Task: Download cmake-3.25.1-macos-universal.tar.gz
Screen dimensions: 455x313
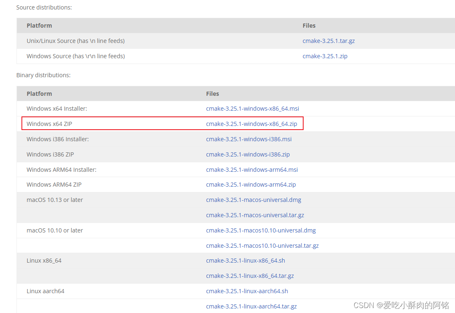Action: [x=255, y=215]
